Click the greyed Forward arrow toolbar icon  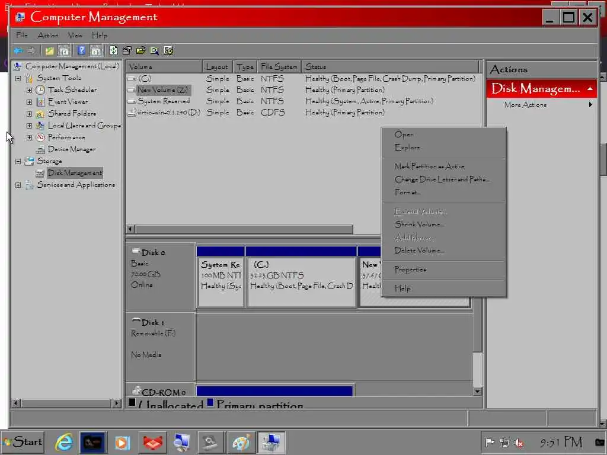(x=31, y=51)
